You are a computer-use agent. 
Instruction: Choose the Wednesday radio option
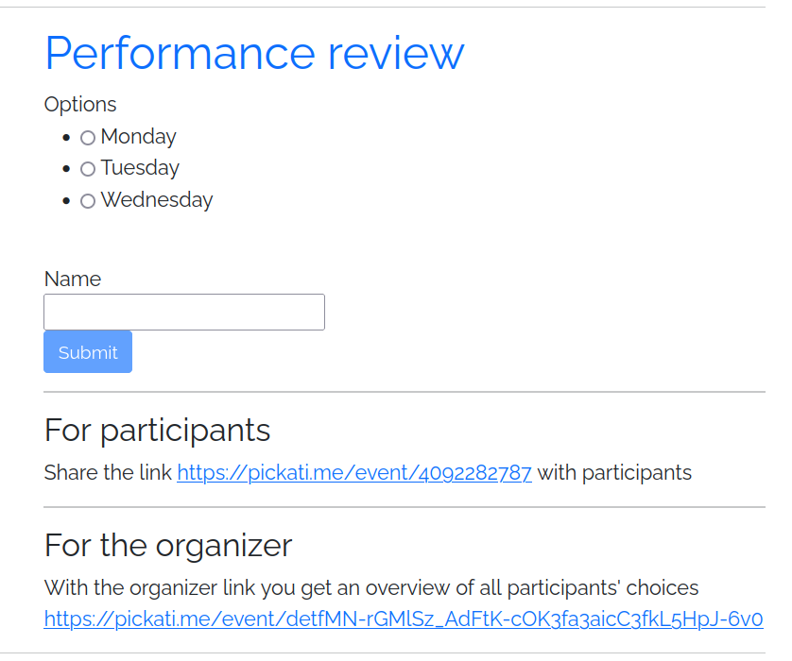88,201
